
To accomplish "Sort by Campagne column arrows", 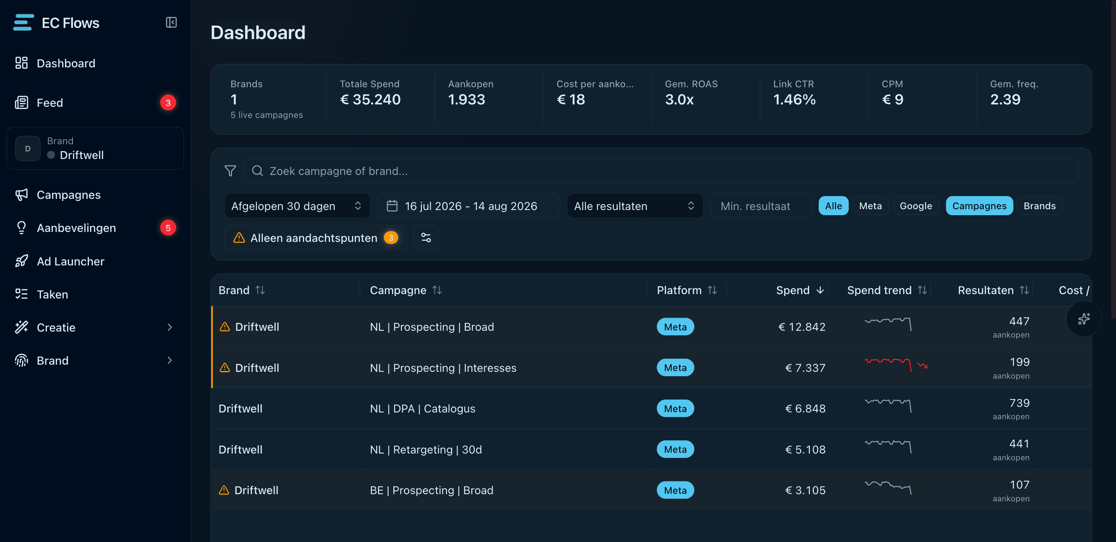I will [x=437, y=290].
